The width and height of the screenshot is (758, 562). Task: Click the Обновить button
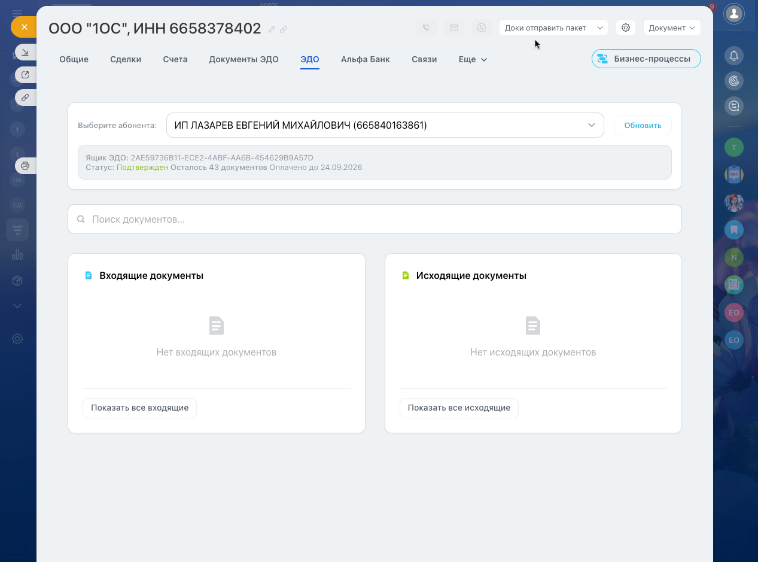(x=643, y=125)
